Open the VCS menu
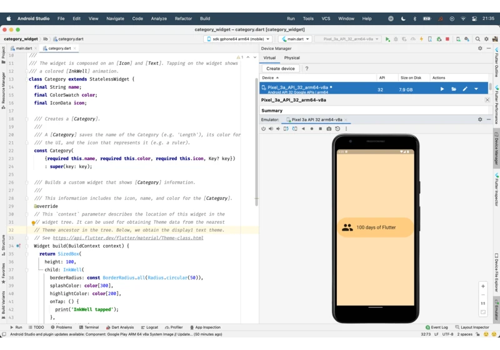500x350 pixels. 326,19
